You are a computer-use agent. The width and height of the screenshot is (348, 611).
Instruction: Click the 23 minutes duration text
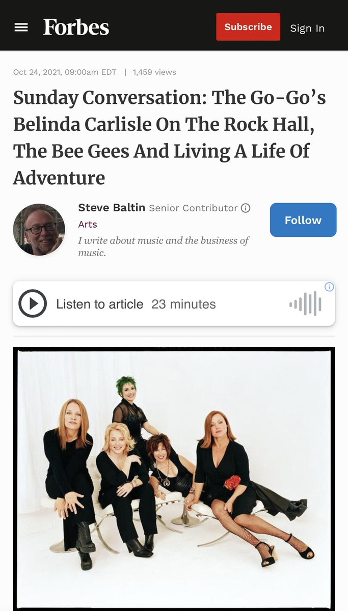point(183,304)
